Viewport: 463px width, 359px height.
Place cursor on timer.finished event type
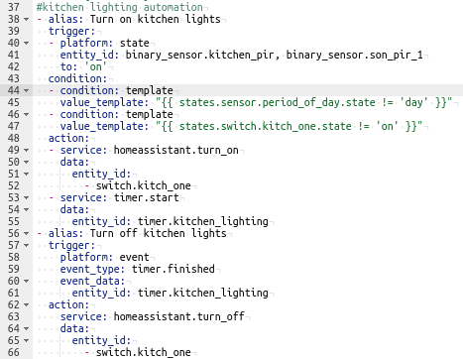click(x=174, y=269)
